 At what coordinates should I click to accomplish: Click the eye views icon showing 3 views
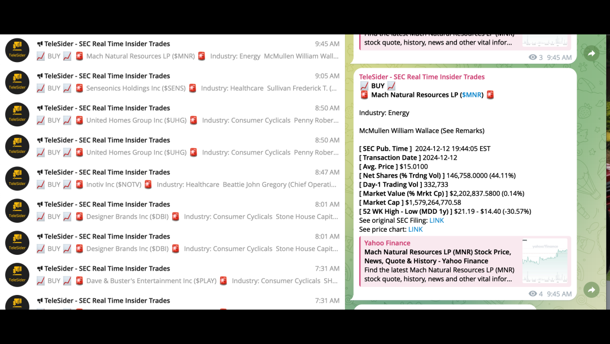tap(533, 58)
